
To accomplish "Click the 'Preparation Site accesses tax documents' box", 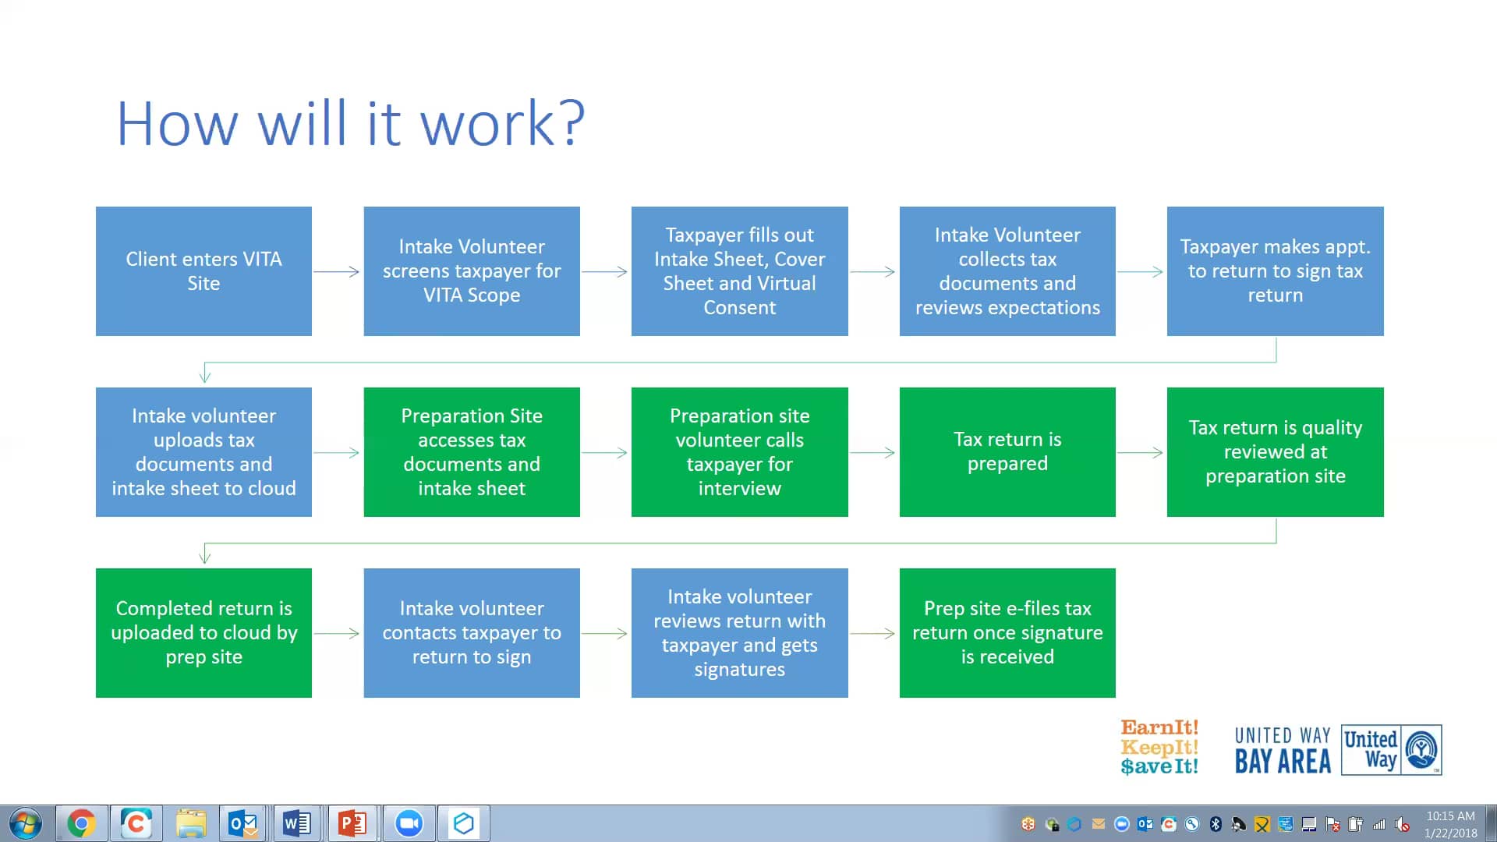I will click(472, 452).
